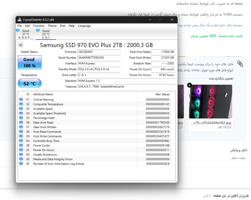Click raw value 0000000CC61919
The height and width of the screenshot is (200, 251).
pyautogui.click(x=158, y=132)
